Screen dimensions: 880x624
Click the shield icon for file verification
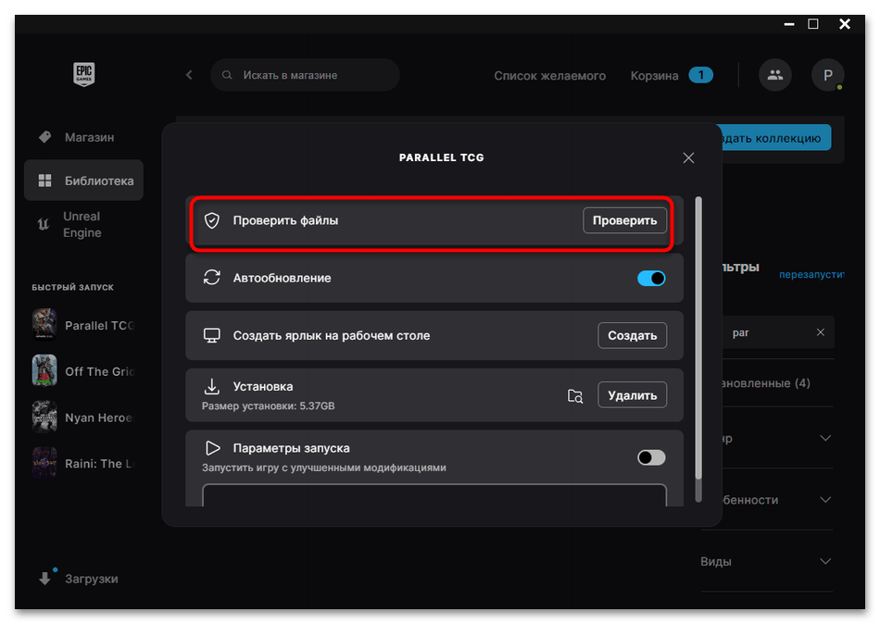coord(211,220)
